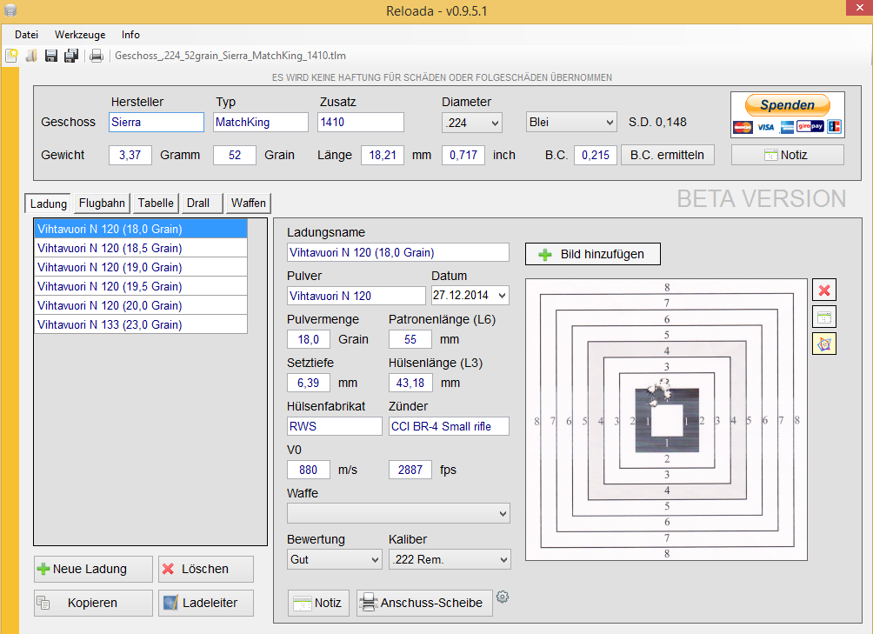Click the Setztiefe field 6,39

pyautogui.click(x=309, y=383)
